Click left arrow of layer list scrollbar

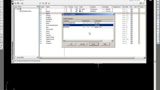click(x=40, y=57)
